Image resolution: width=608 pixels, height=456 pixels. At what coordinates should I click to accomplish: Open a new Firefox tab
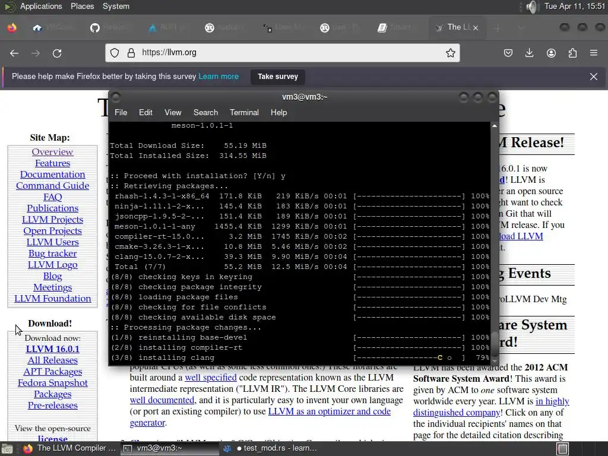tap(498, 27)
